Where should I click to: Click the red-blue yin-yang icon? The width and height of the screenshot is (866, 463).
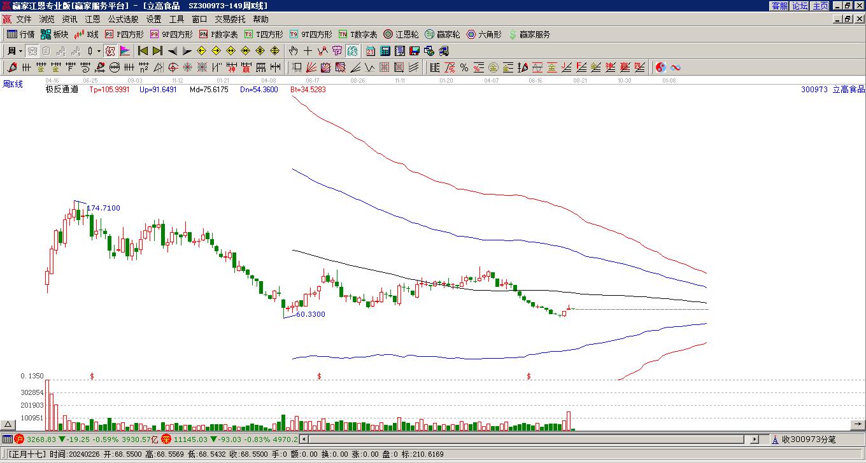click(x=661, y=67)
